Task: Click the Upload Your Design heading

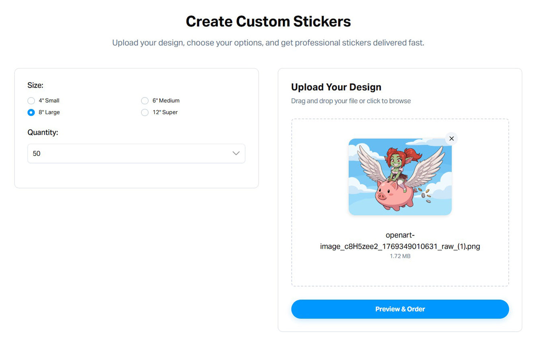Action: click(336, 87)
